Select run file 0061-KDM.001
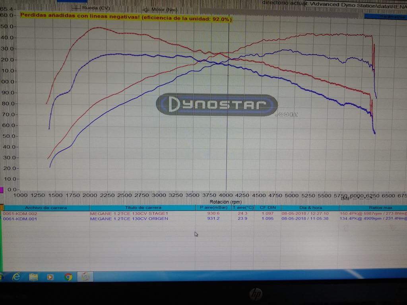The image size is (407, 305). 20,219
